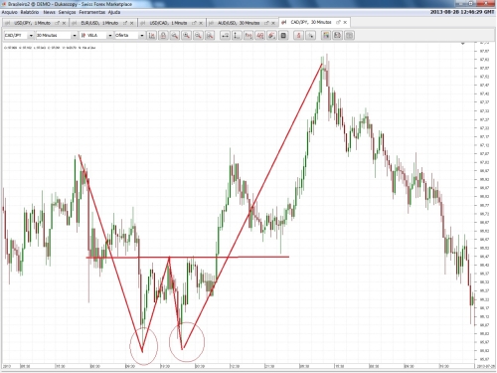Screen dimensions: 497x373
Task: Open the Ferramentas menu
Action: click(91, 12)
